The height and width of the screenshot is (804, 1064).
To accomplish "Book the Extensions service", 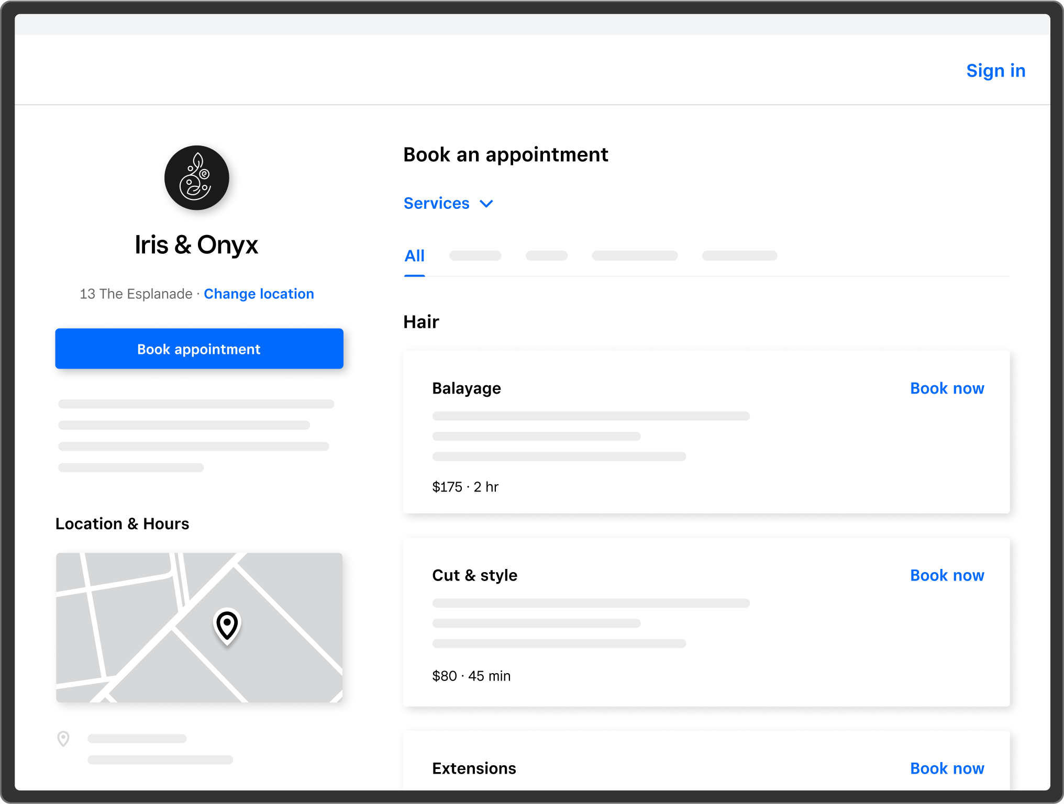I will coord(947,768).
